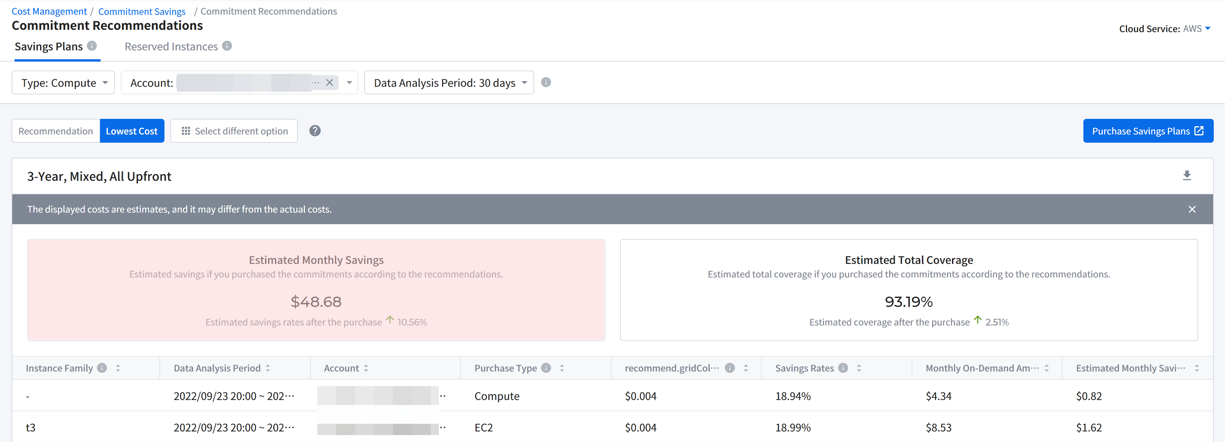Switch to Reserved Instances tab

tap(171, 47)
